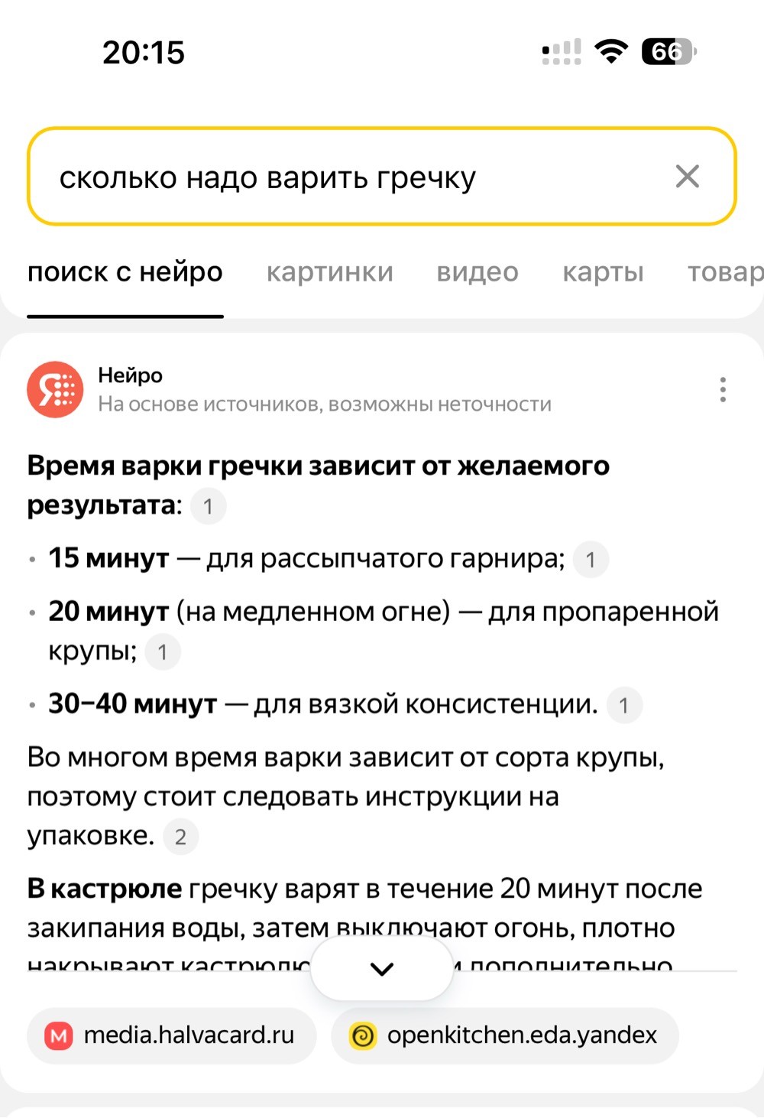Tap source badge 1 after вязкой консистенции
The image size is (764, 1118).
624,705
